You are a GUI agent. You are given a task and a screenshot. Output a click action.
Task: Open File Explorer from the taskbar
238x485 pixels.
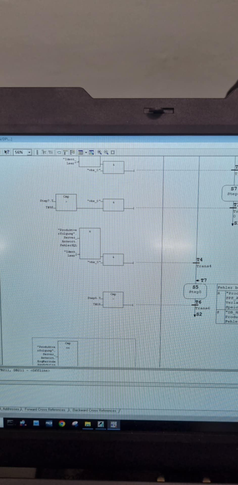88,424
